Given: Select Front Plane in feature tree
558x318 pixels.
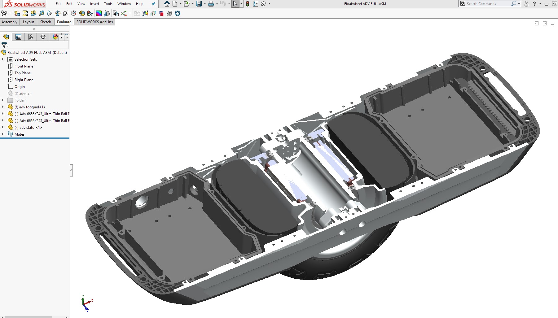Looking at the screenshot, I should [x=24, y=66].
